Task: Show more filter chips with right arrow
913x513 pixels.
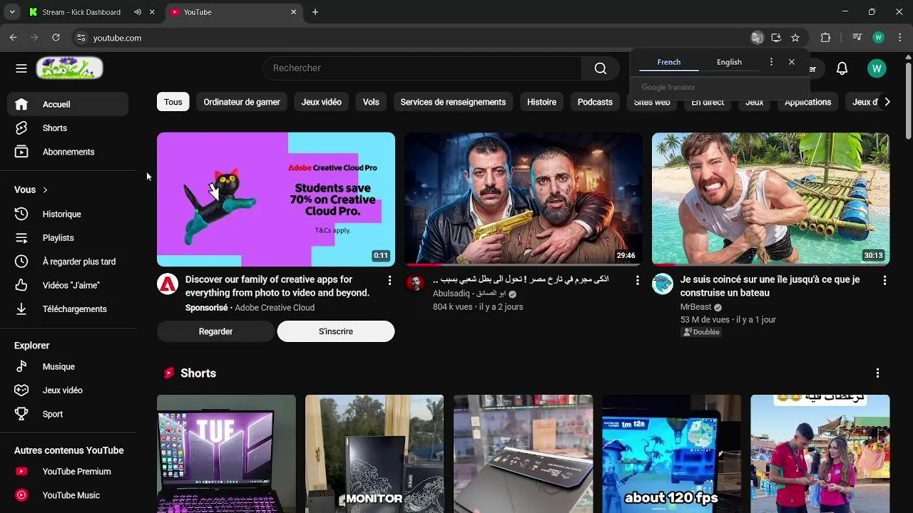Action: point(887,102)
